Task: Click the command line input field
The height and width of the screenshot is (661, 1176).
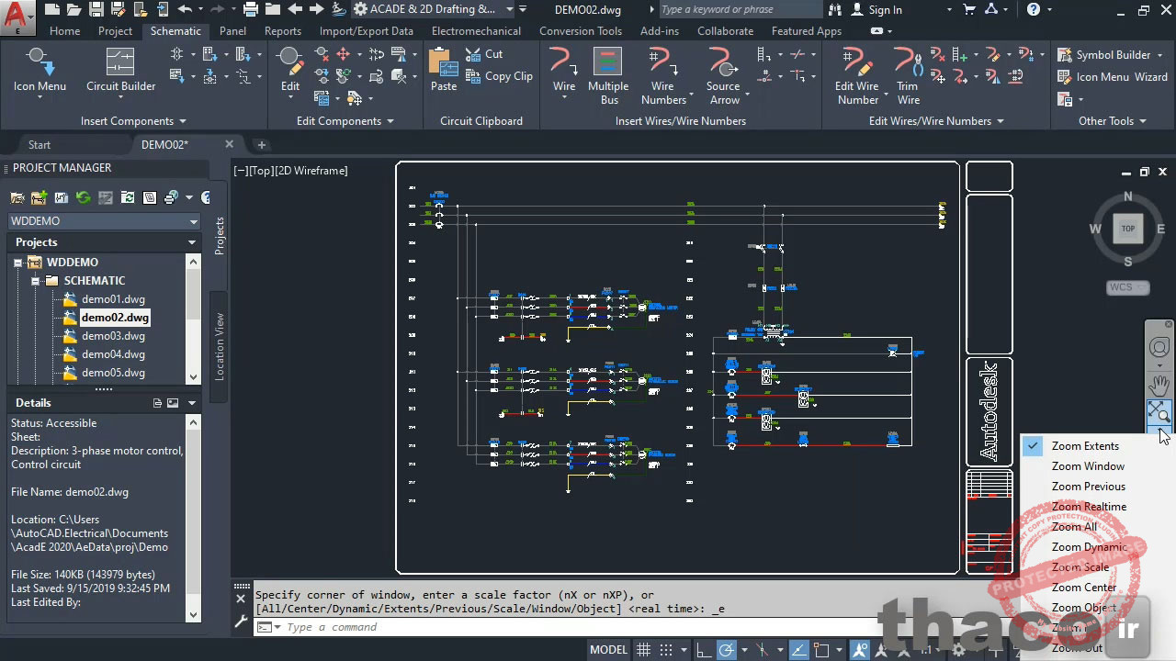Action: point(551,627)
